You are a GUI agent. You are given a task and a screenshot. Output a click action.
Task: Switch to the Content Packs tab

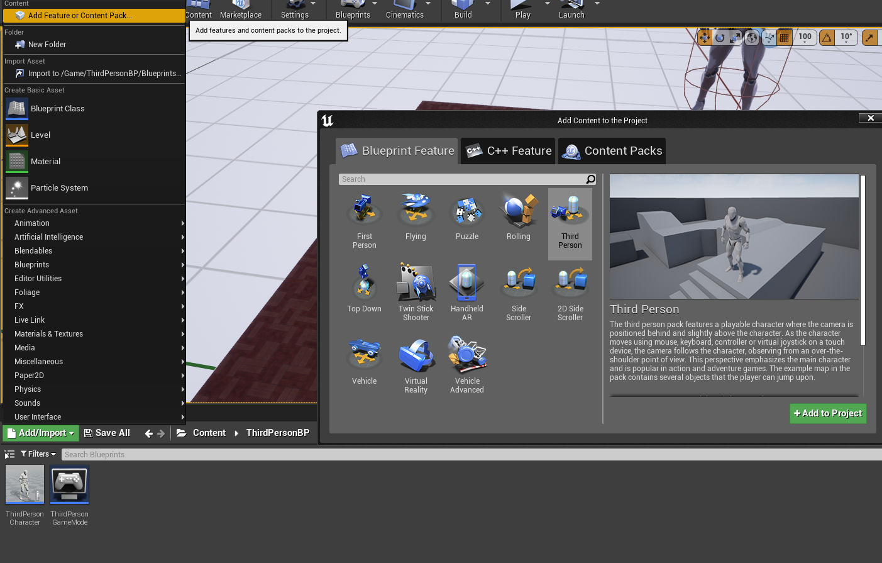coord(612,151)
